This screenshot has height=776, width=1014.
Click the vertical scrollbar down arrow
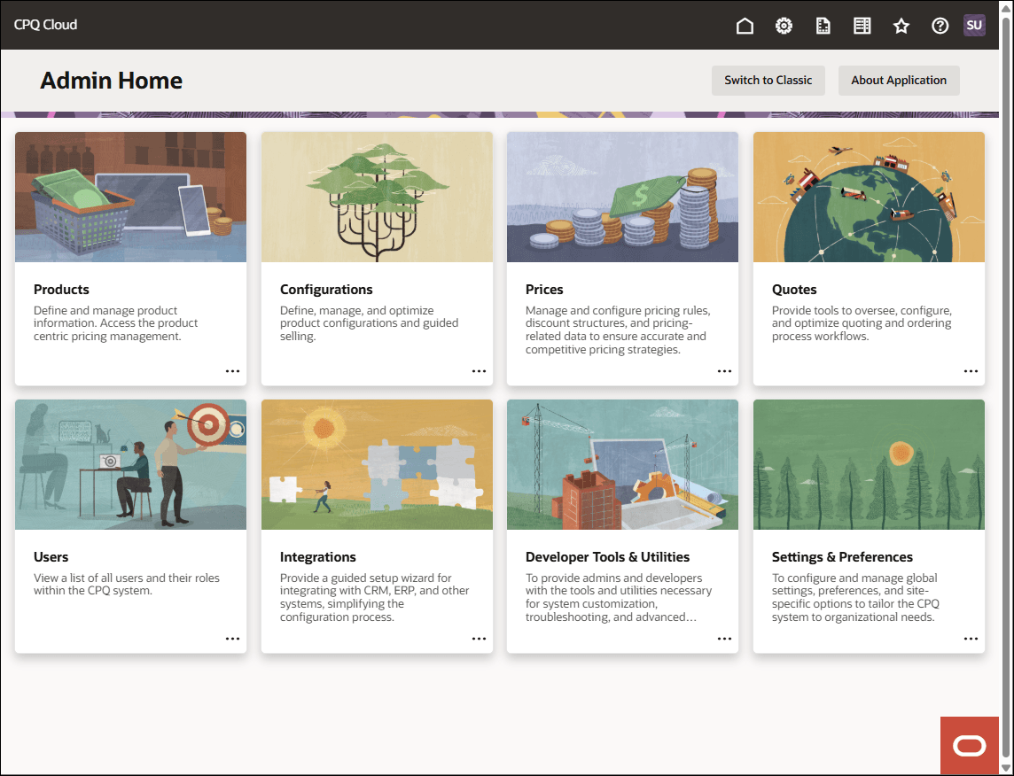1006,768
